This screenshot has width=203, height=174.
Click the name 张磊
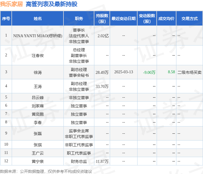coord(38,134)
